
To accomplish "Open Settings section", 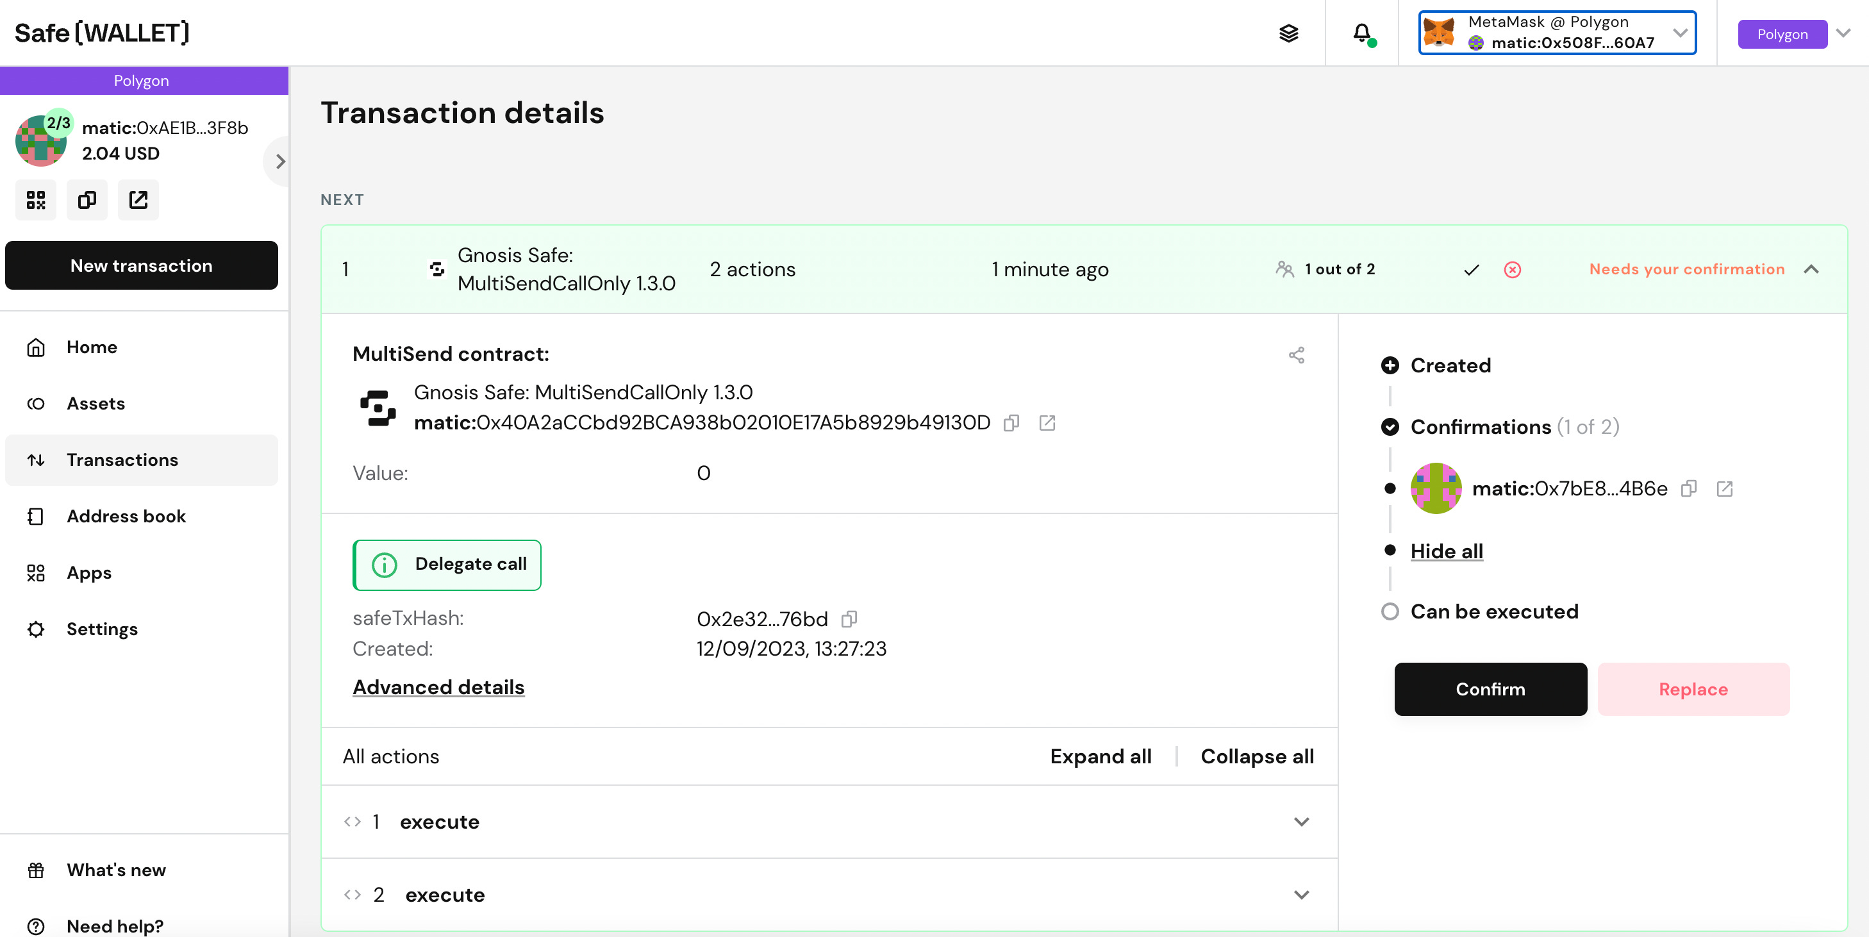I will click(142, 629).
